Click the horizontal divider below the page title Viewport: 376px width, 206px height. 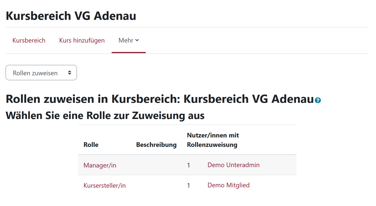[x=187, y=27]
